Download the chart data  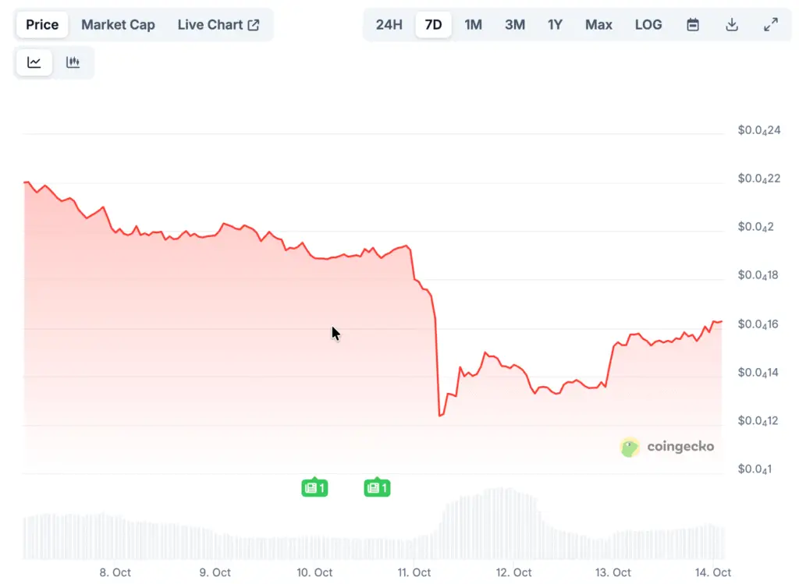tap(732, 24)
